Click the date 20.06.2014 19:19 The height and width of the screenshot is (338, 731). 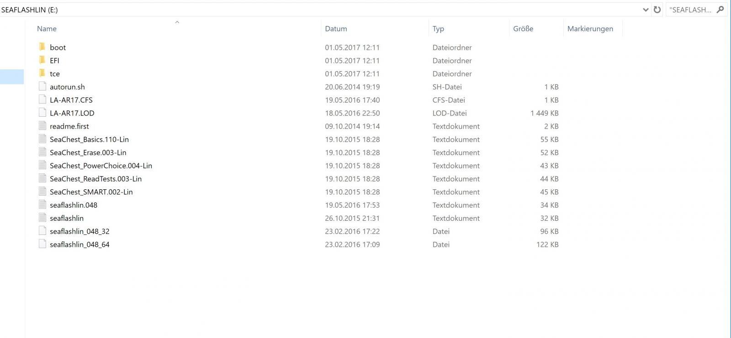352,87
